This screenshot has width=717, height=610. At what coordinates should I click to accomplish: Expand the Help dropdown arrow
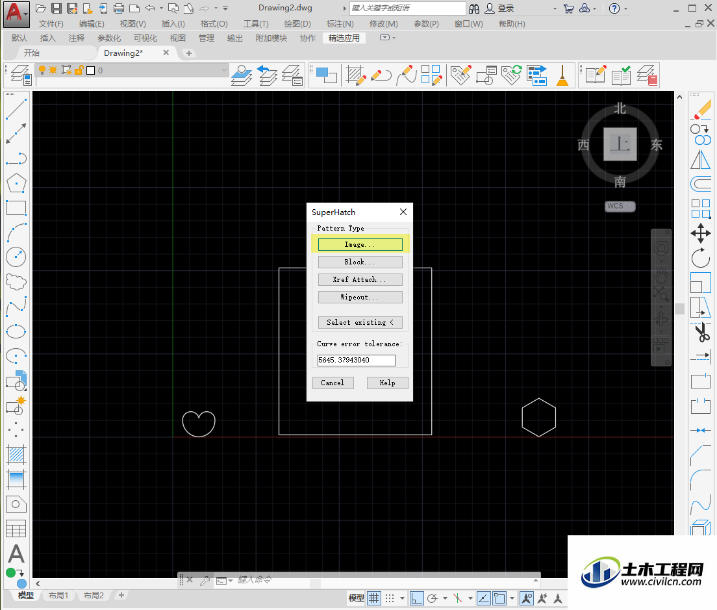click(625, 8)
